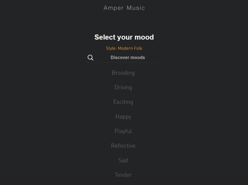Image resolution: width=248 pixels, height=185 pixels.
Task: Click the Amper Music logo title
Action: pos(124,8)
